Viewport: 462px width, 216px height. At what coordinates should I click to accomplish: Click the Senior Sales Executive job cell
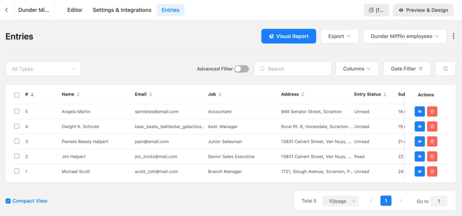(x=231, y=156)
